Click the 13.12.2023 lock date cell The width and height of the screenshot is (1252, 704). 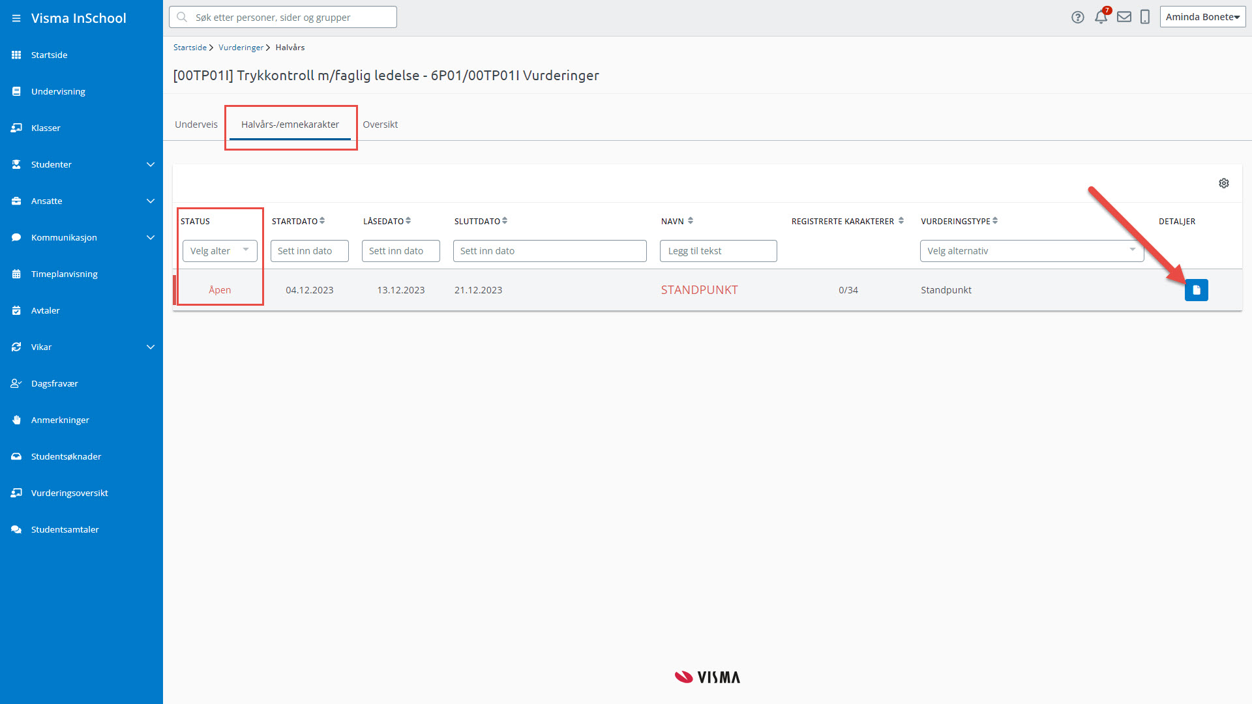[401, 290]
